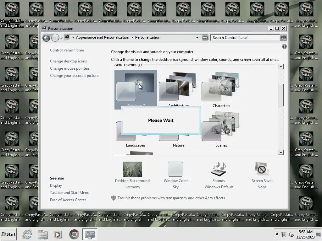Click the Personalization taskbar button
The height and width of the screenshot is (241, 322).
pyautogui.click(x=90, y=234)
